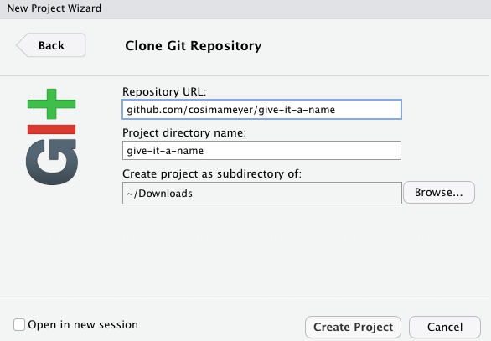This screenshot has width=491, height=341.
Task: Confirm by clicking Create Project
Action: (x=354, y=327)
